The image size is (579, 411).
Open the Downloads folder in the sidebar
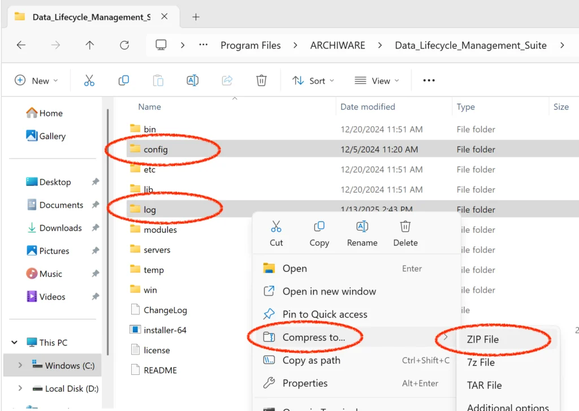coord(61,228)
